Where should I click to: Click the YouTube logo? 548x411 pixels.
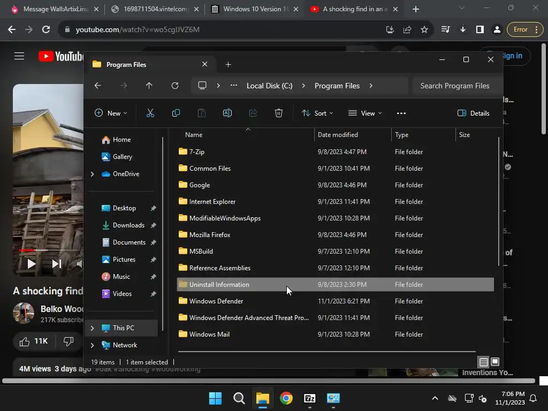[60, 56]
